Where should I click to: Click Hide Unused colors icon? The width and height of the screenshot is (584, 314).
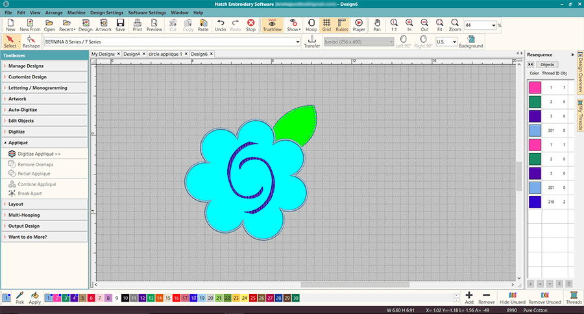[x=513, y=298]
